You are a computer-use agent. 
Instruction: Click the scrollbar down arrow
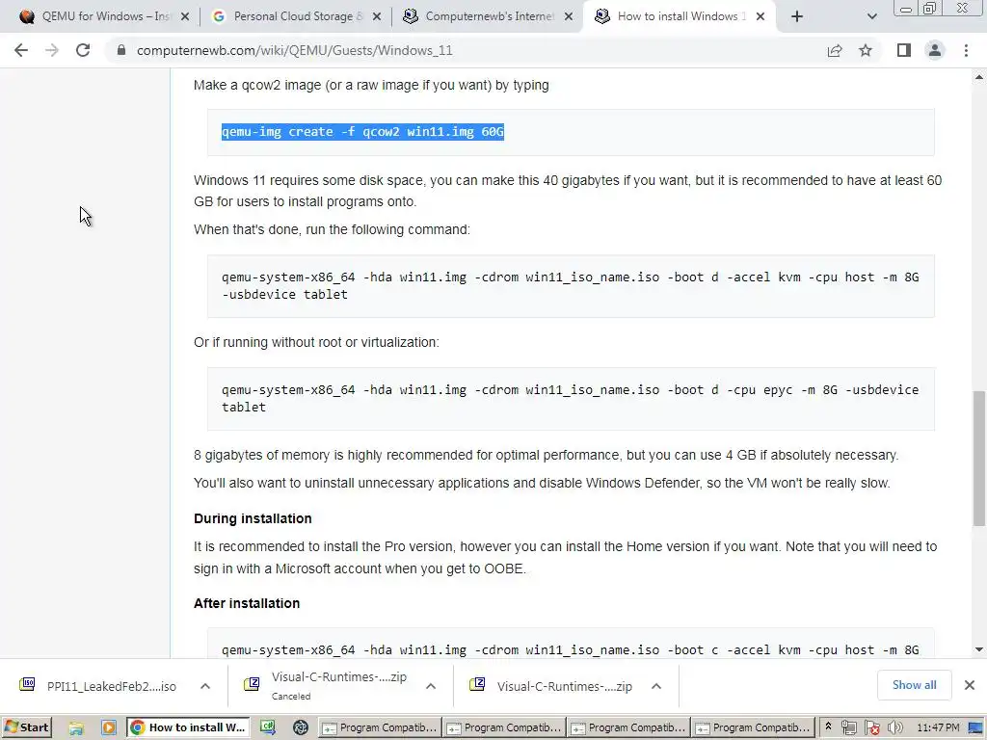click(x=979, y=649)
